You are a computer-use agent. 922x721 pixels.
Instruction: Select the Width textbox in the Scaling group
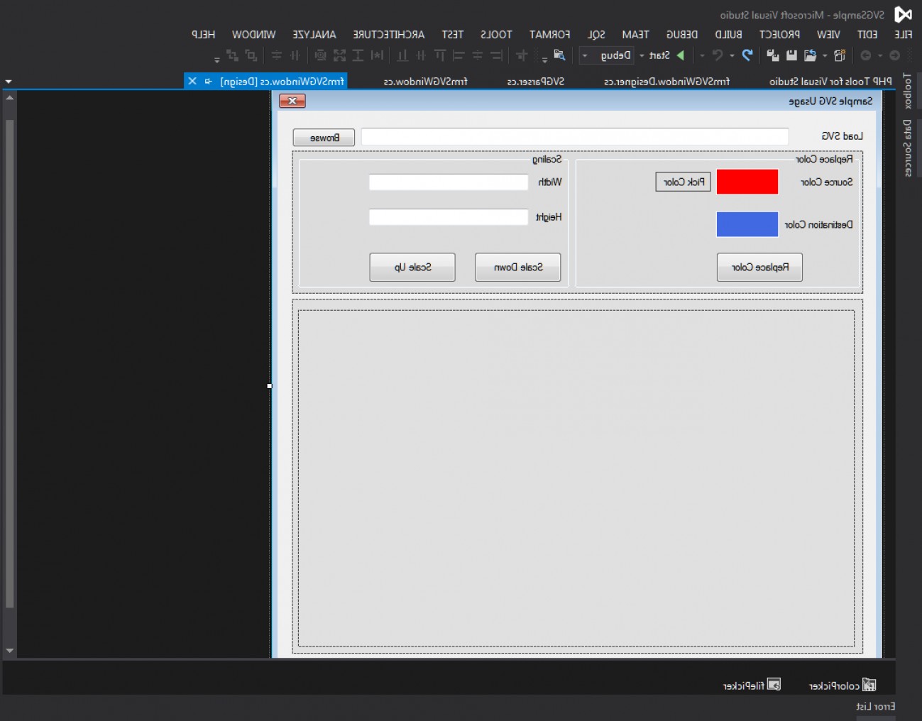448,182
